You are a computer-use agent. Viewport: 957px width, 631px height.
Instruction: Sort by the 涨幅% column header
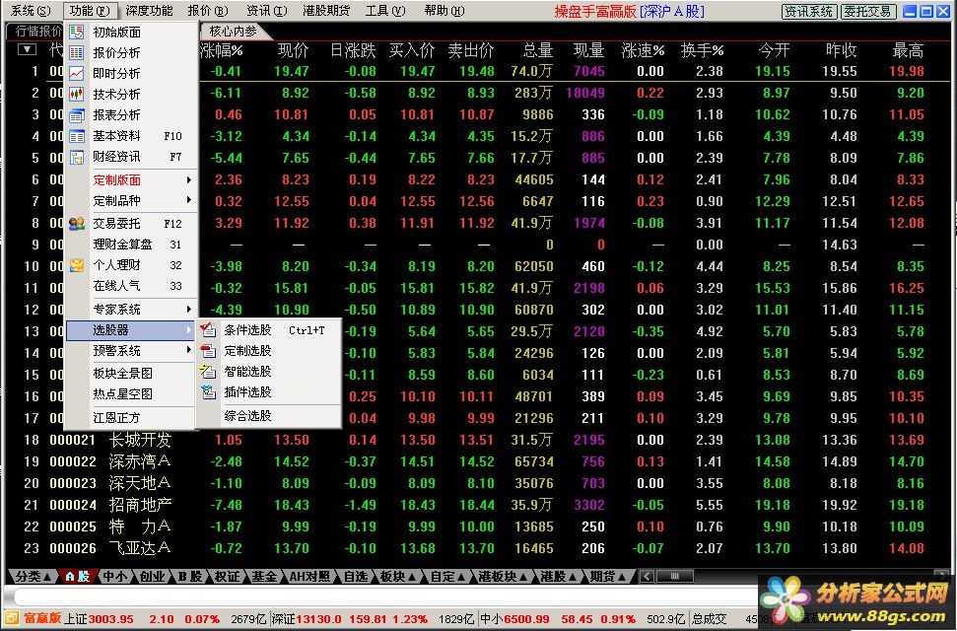click(x=222, y=50)
